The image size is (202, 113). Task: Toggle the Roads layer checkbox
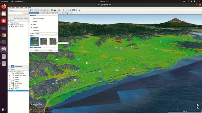pyautogui.click(x=11, y=81)
